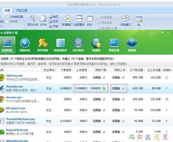Choose 页宽 page width view
The width and height of the screenshot is (173, 142).
tap(54, 26)
